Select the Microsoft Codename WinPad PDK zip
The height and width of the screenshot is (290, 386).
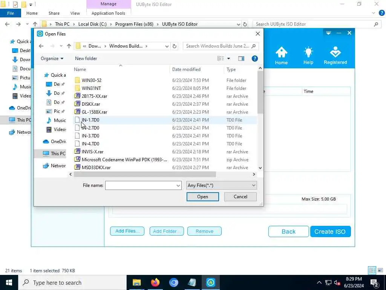coord(124,160)
